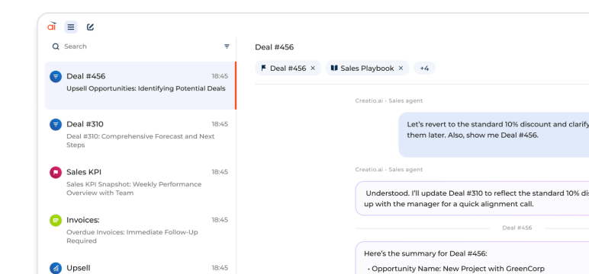This screenshot has width=589, height=274.
Task: Click the first 'Creatio.ai - Sales agent' label
Action: (x=389, y=100)
